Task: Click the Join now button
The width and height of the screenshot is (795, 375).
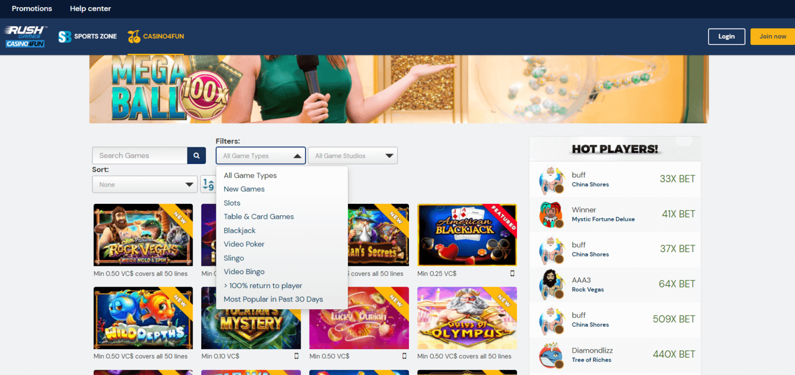Action: pyautogui.click(x=773, y=36)
